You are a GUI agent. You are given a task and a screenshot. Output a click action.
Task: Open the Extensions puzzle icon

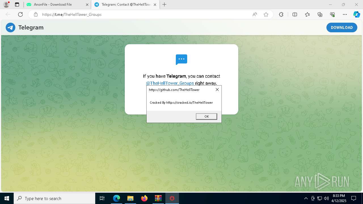(281, 14)
